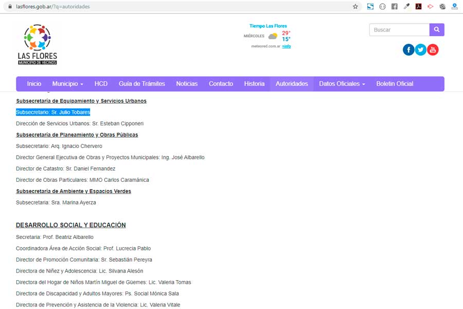Go to the Noticias section

pos(187,83)
